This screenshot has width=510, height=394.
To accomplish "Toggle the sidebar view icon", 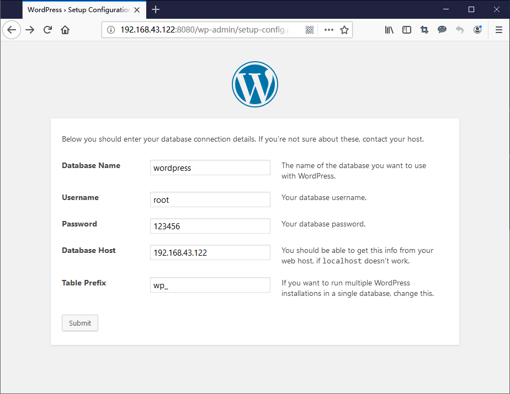I will [x=407, y=30].
